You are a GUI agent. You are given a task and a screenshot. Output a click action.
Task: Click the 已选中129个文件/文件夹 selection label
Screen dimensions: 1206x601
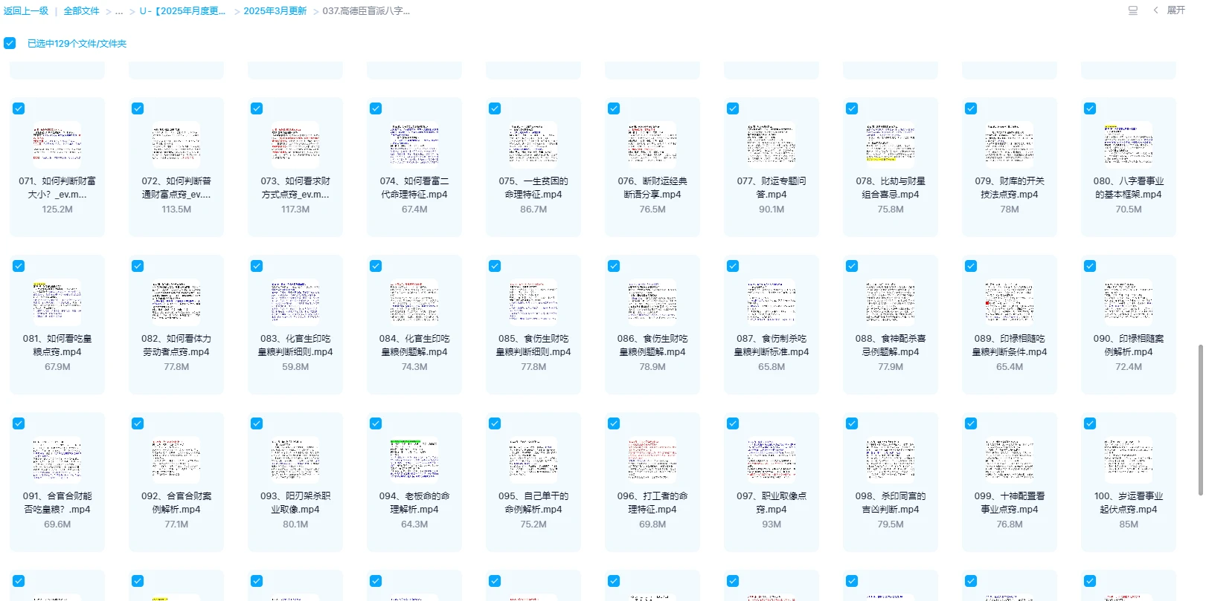tap(77, 44)
